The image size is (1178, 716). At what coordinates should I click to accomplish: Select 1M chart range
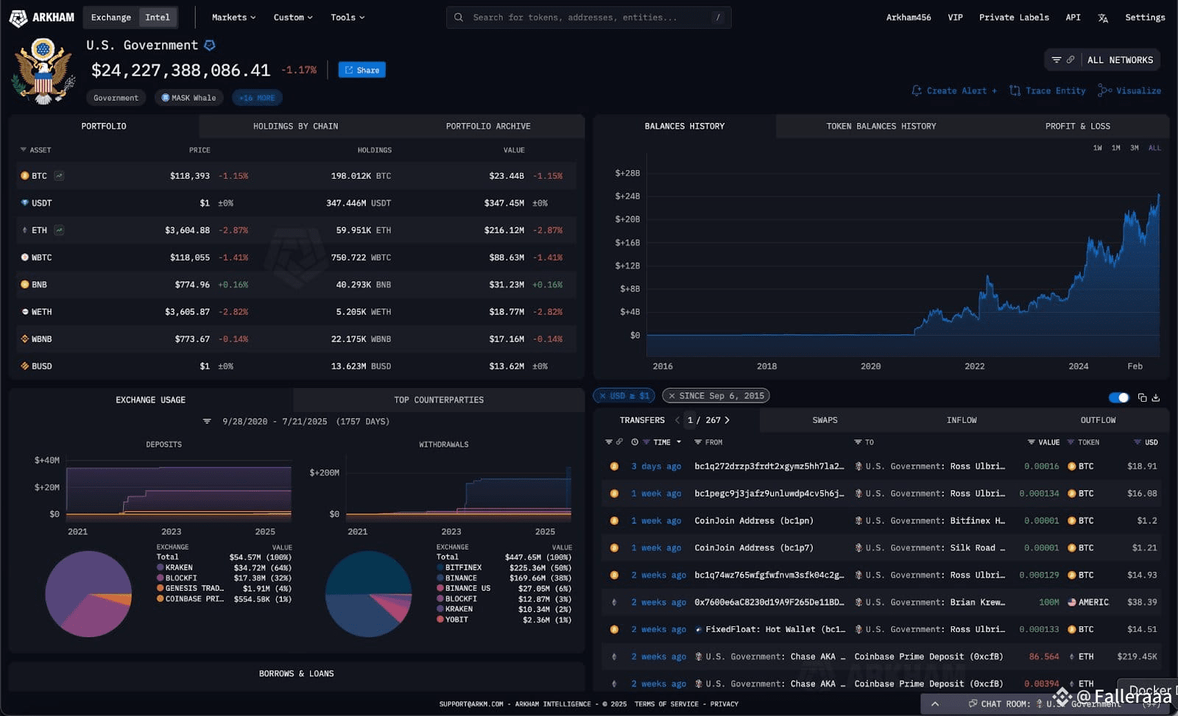click(1116, 148)
